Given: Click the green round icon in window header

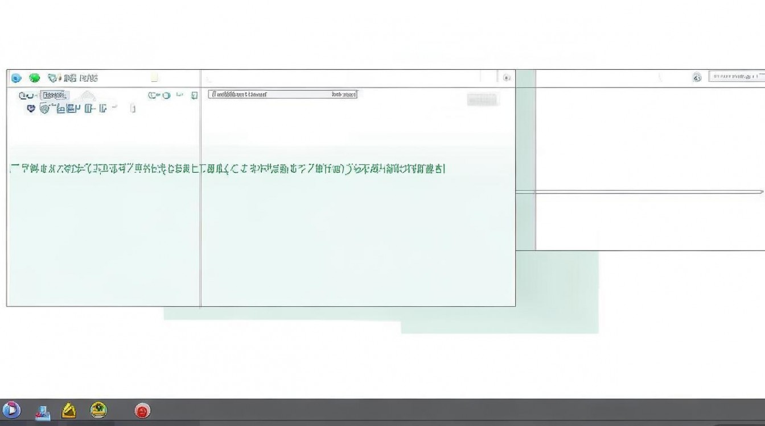Looking at the screenshot, I should 35,78.
